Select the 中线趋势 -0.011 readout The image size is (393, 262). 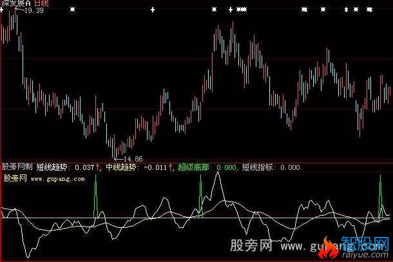(x=137, y=167)
